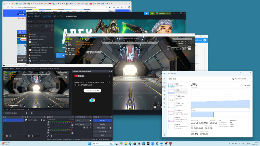260x146 pixels.
Task: Select the scene item in OBS Scenes list
Action: pyautogui.click(x=13, y=120)
